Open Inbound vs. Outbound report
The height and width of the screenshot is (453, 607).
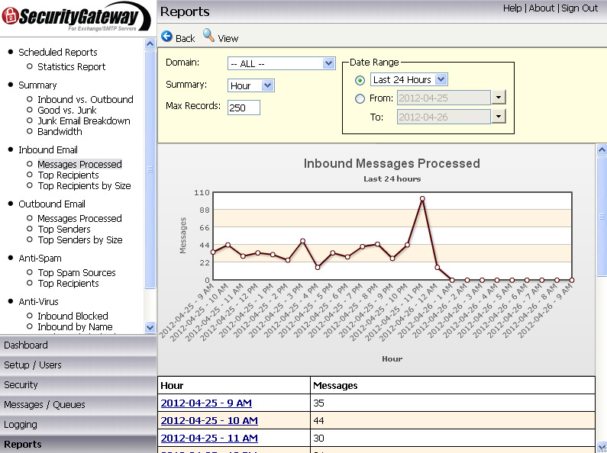click(x=86, y=99)
